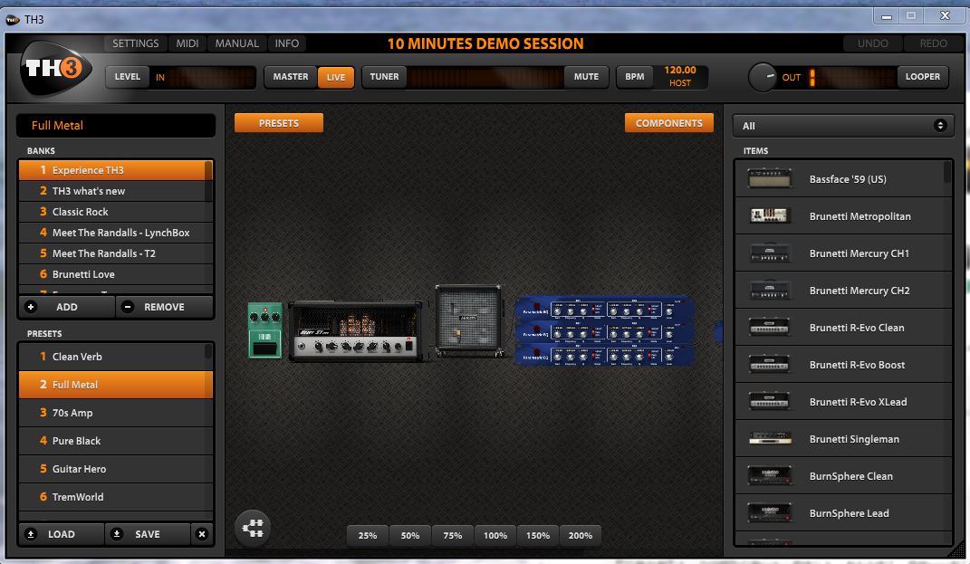Open the INFO menu
The height and width of the screenshot is (564, 970).
pyautogui.click(x=287, y=43)
